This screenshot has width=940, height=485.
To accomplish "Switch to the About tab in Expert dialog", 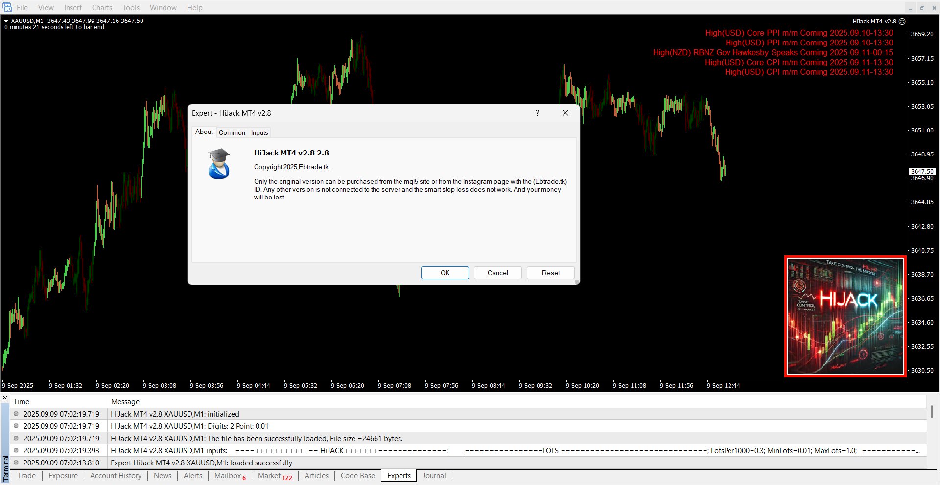I will (x=204, y=132).
